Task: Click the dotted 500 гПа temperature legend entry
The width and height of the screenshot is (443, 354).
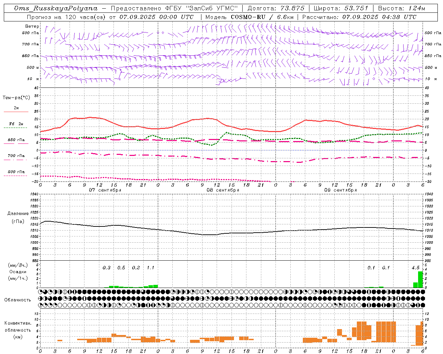Action: point(16,172)
